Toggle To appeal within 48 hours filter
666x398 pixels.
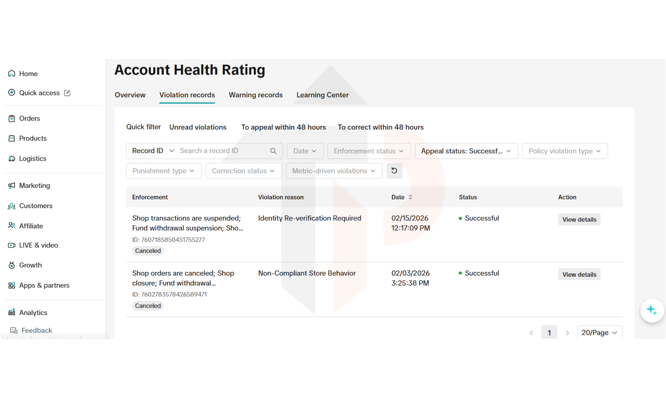point(283,127)
